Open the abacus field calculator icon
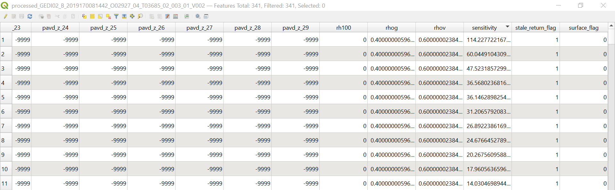The image size is (615, 190). [176, 16]
